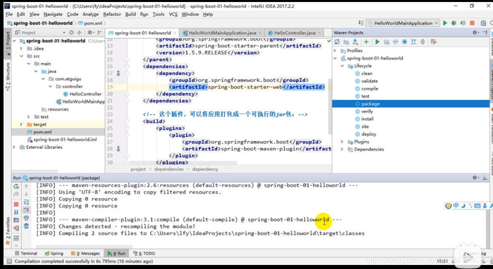Viewport: 493px width, 269px height.
Task: Collapse the src folder
Action: [x=21, y=56]
